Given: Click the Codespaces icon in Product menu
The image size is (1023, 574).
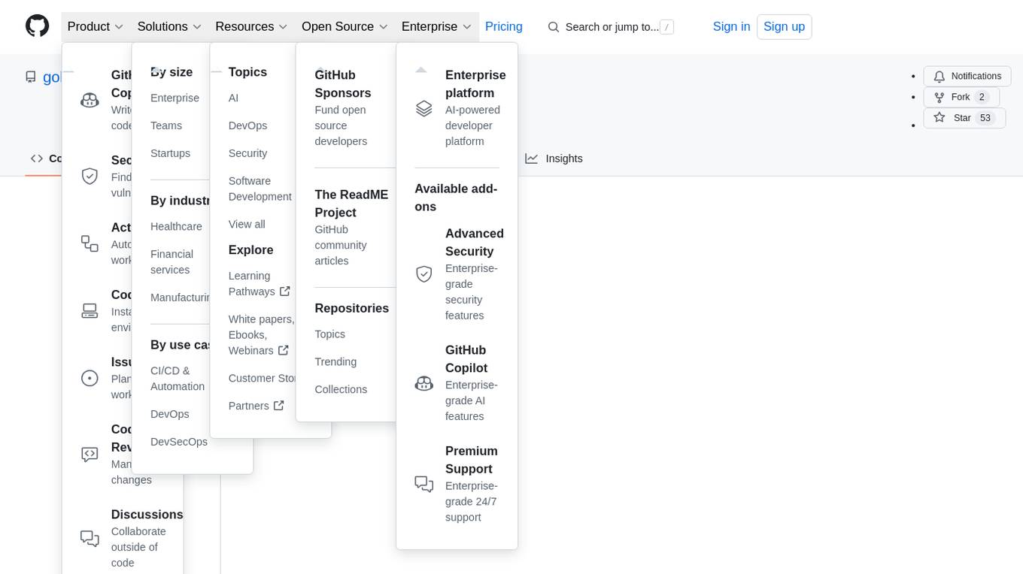Looking at the screenshot, I should point(90,310).
